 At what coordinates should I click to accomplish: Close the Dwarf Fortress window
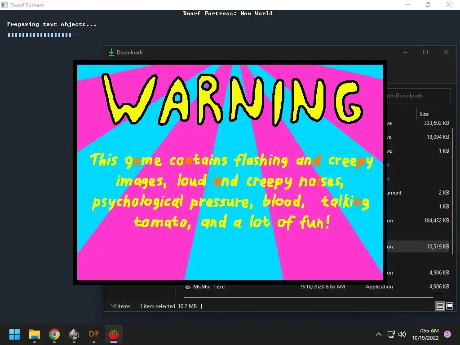(x=449, y=4)
